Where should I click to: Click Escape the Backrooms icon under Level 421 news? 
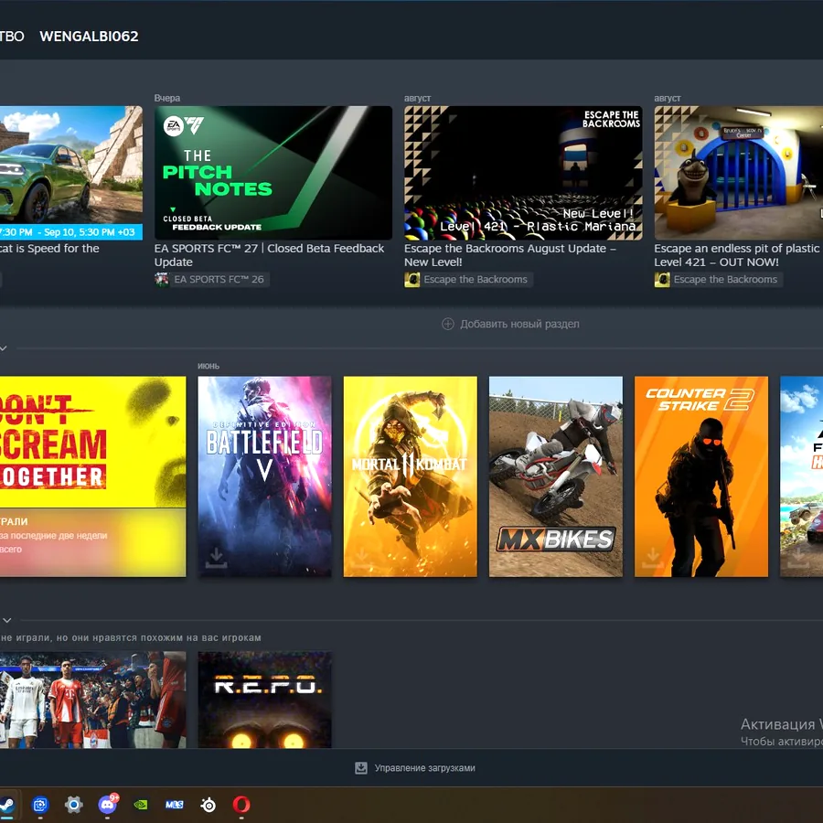pos(662,279)
